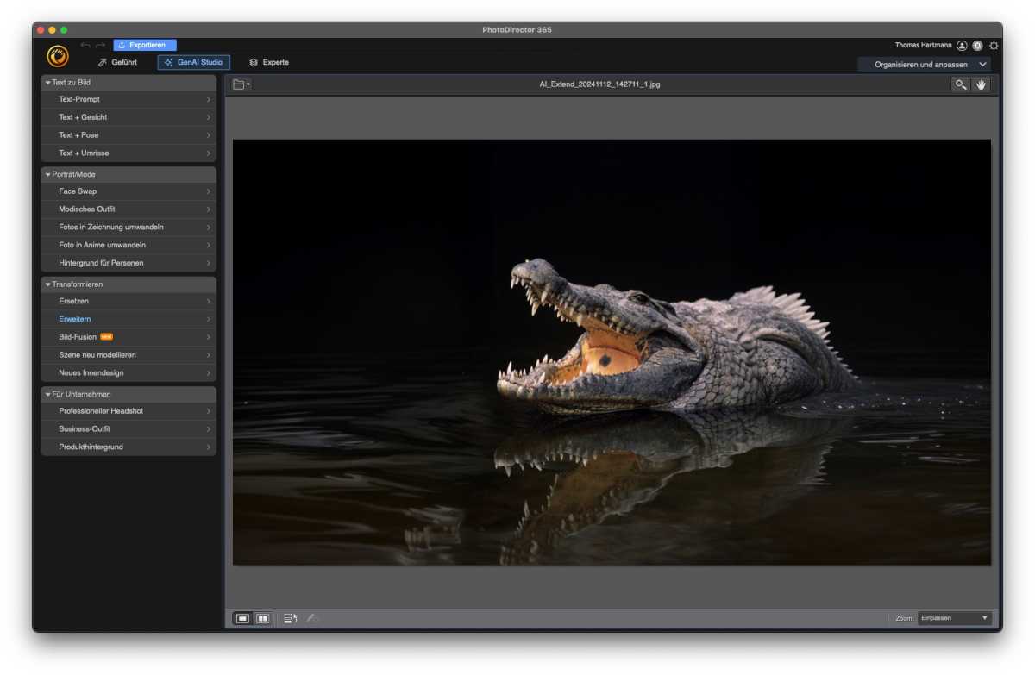Switch to the GenAI Studio tab

point(193,63)
